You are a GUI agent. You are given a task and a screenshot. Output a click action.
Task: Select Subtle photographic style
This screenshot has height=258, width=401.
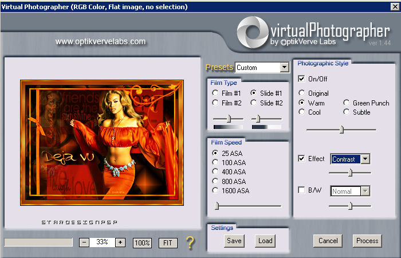[346, 112]
